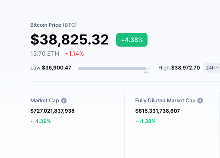Click the $815,331,738,607 diluted cap value
Screen dimensions: 220x158
[x=157, y=111]
